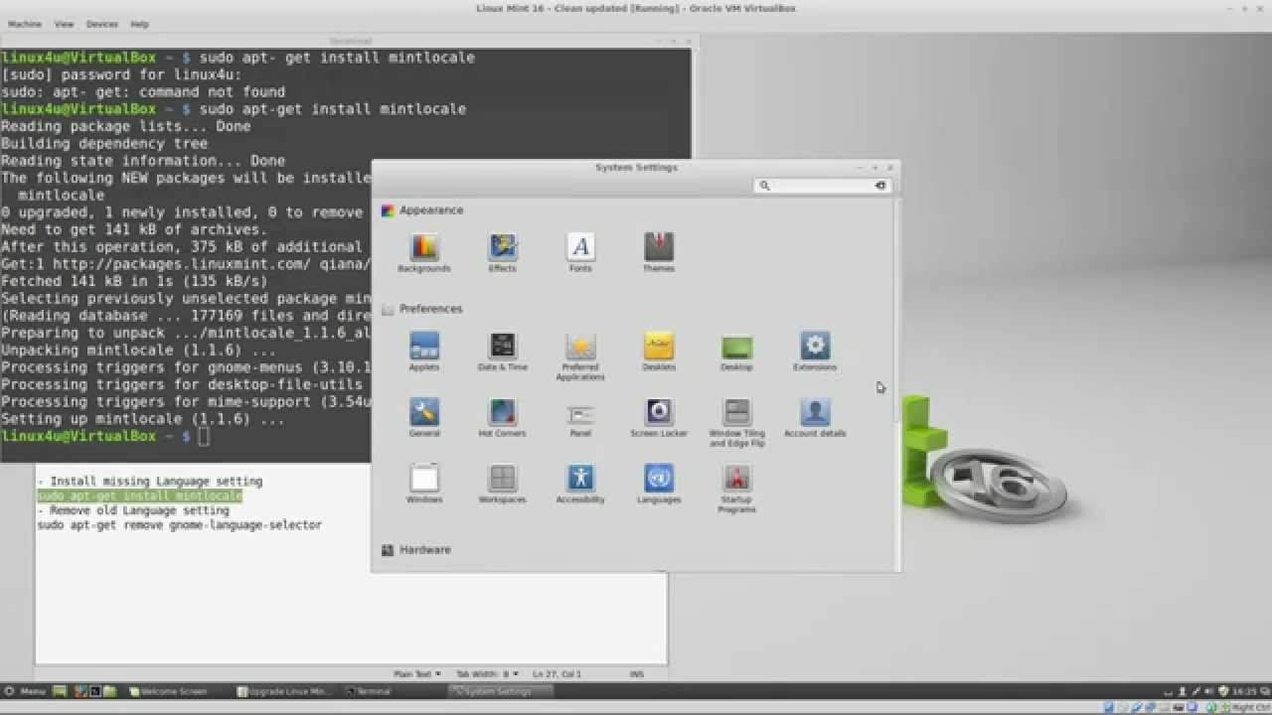Viewport: 1272px width, 715px height.
Task: Open Desklets settings
Action: pyautogui.click(x=659, y=352)
